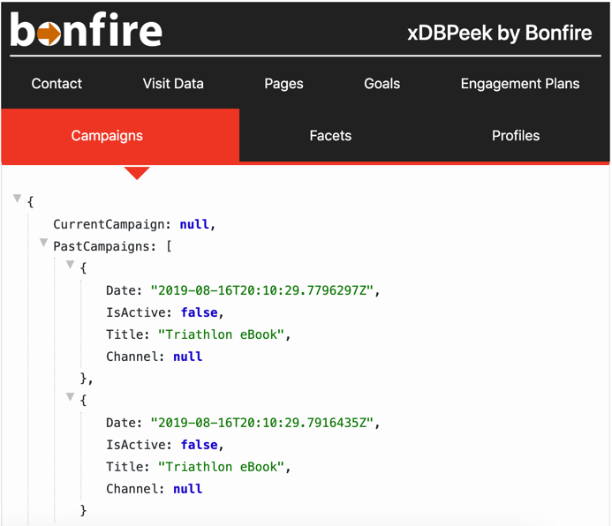Click the second campaign's IsActive key
This screenshot has width=612, height=526.
click(136, 445)
